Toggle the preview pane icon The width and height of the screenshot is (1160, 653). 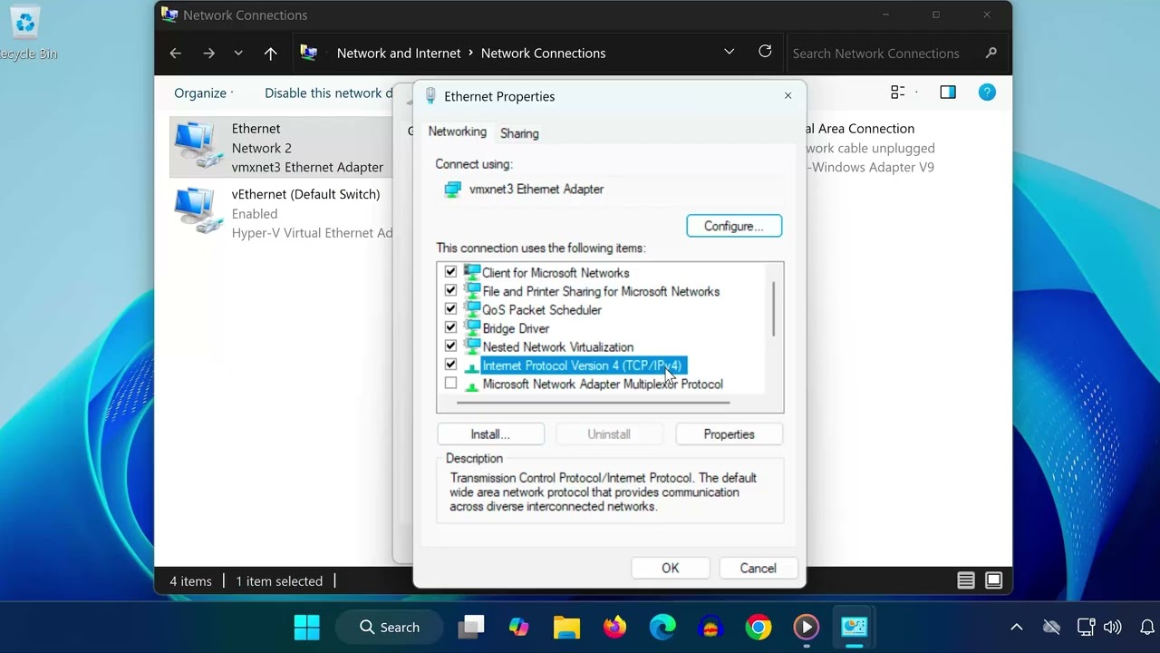[948, 93]
